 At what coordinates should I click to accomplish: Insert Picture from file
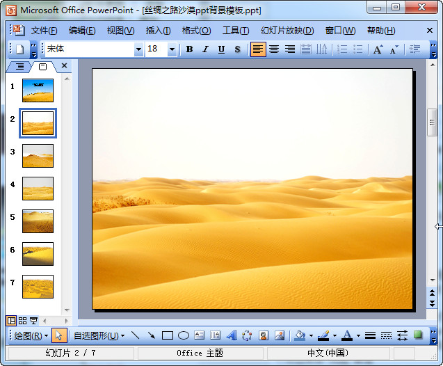(x=280, y=336)
